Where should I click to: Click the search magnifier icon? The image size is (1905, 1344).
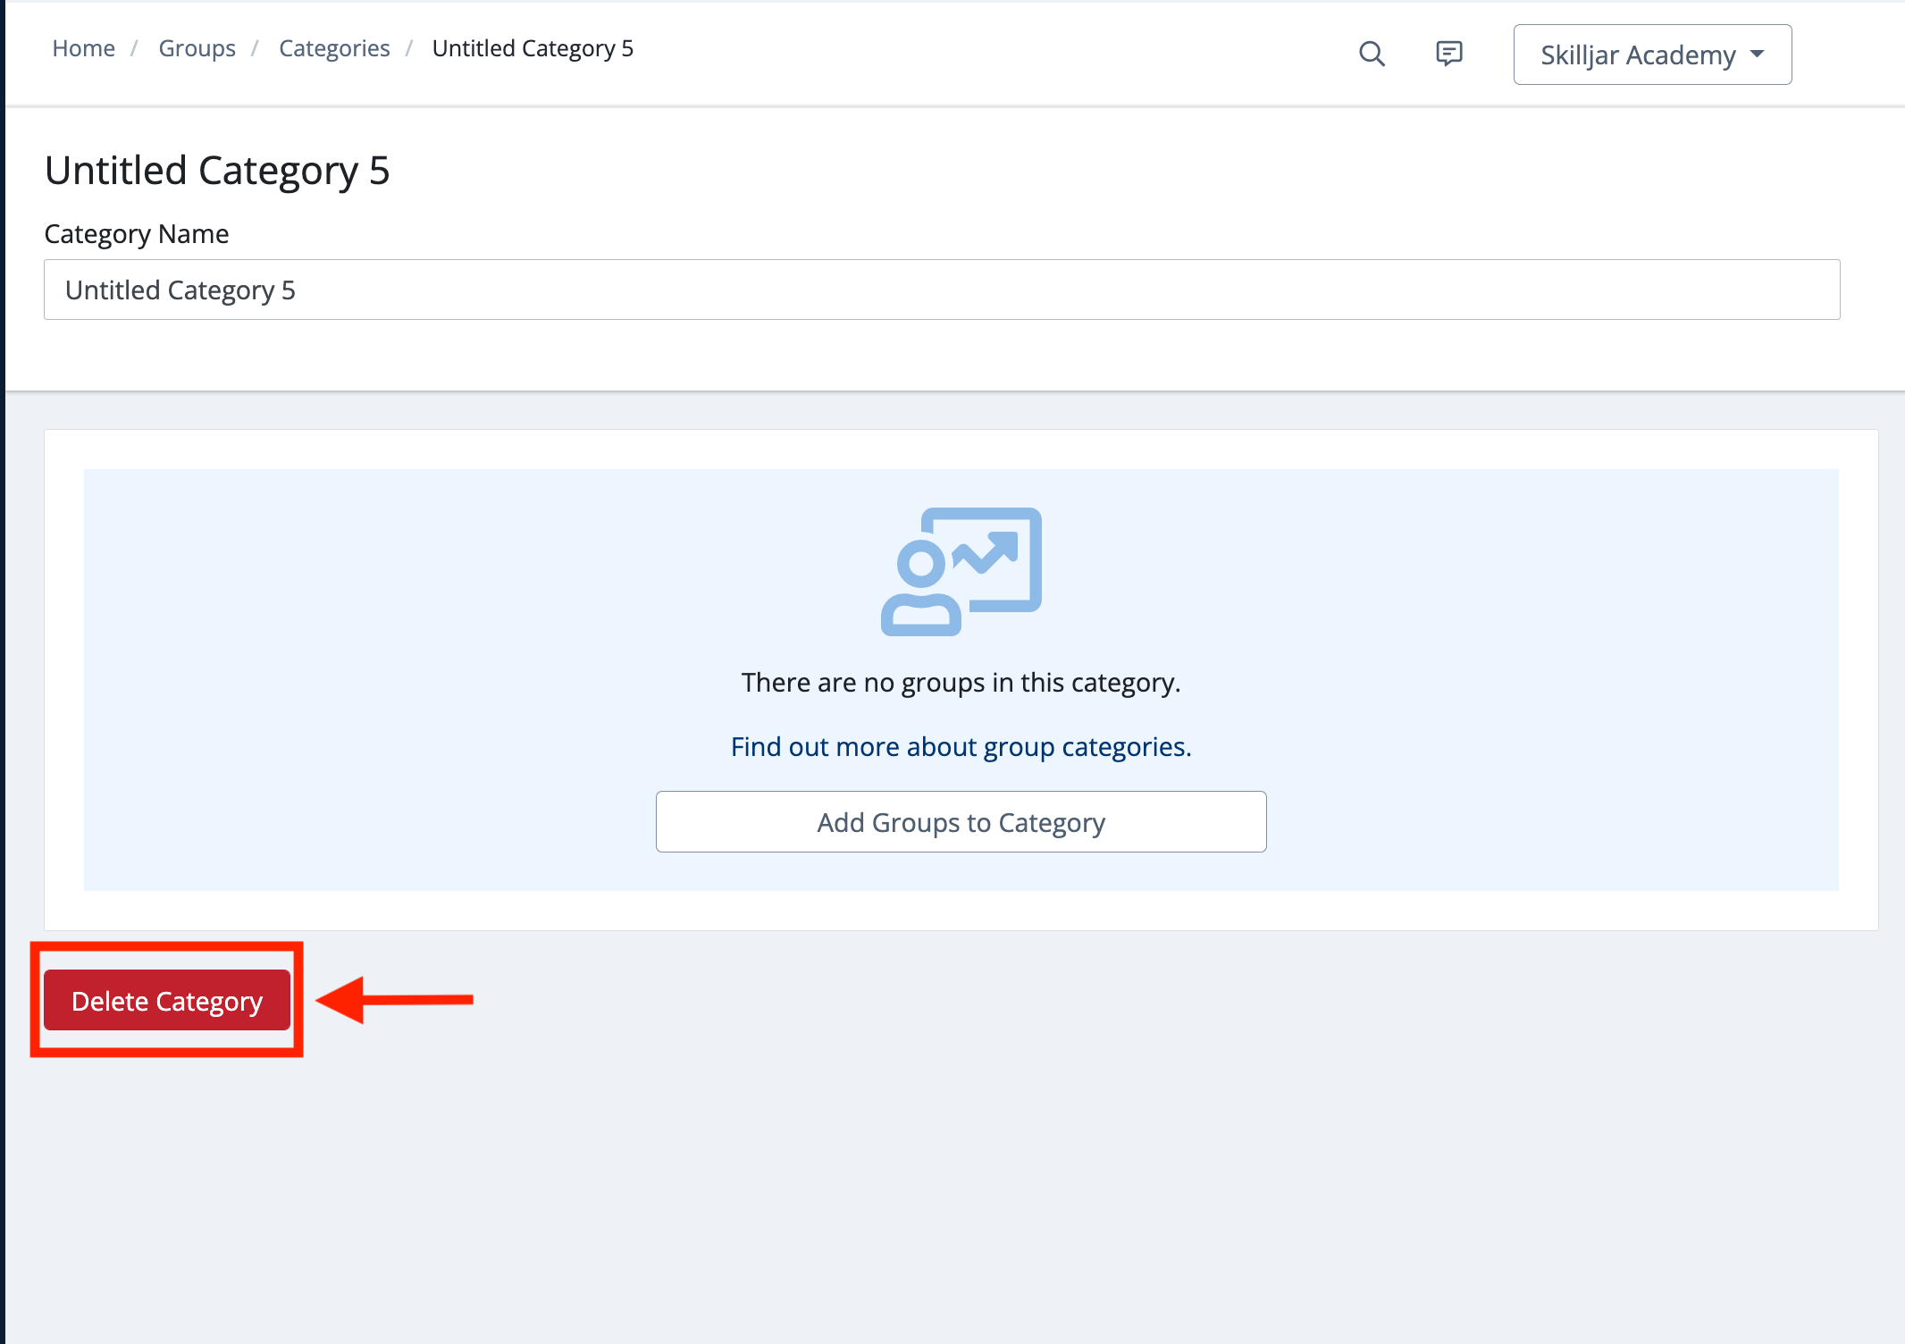pos(1372,55)
